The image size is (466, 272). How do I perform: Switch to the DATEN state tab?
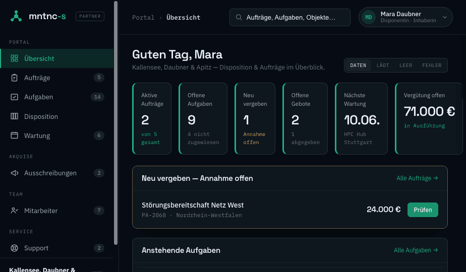pos(358,65)
